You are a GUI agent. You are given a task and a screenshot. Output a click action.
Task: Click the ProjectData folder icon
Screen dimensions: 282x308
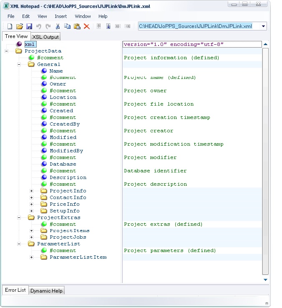(x=19, y=51)
